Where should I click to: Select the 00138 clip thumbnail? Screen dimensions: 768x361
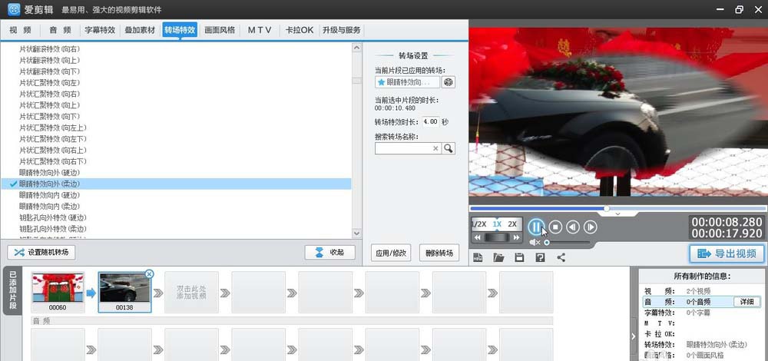(124, 292)
